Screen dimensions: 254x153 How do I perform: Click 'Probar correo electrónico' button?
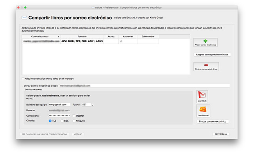pos(213,121)
